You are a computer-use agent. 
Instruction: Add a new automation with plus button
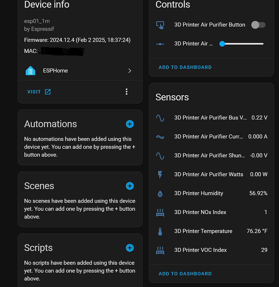130,124
